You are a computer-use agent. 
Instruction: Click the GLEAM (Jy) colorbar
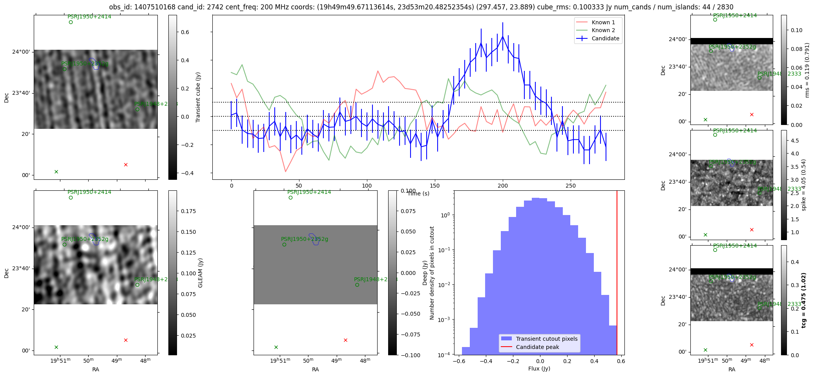click(173, 273)
